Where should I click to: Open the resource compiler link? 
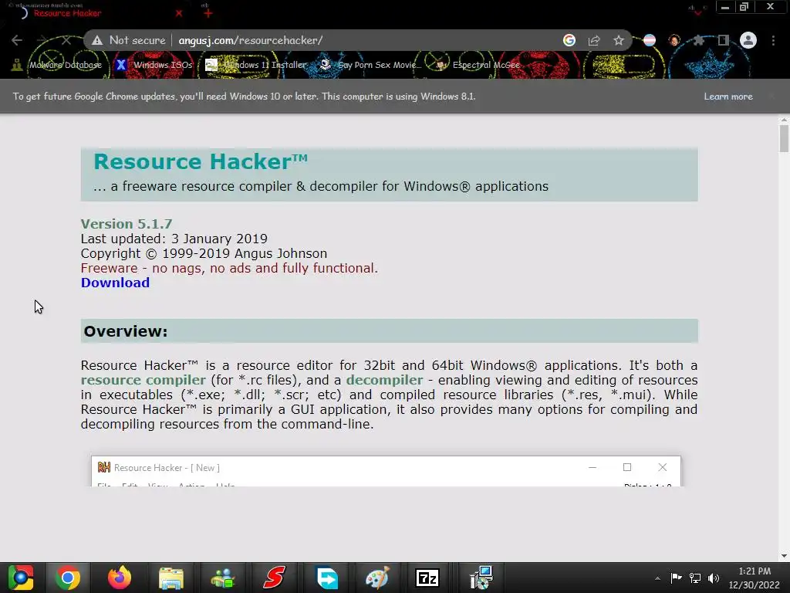point(143,380)
